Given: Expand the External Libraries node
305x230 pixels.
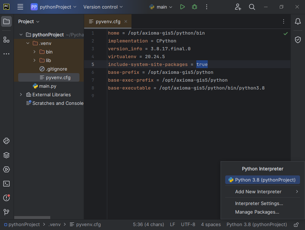Looking at the screenshot, I should pos(21,94).
